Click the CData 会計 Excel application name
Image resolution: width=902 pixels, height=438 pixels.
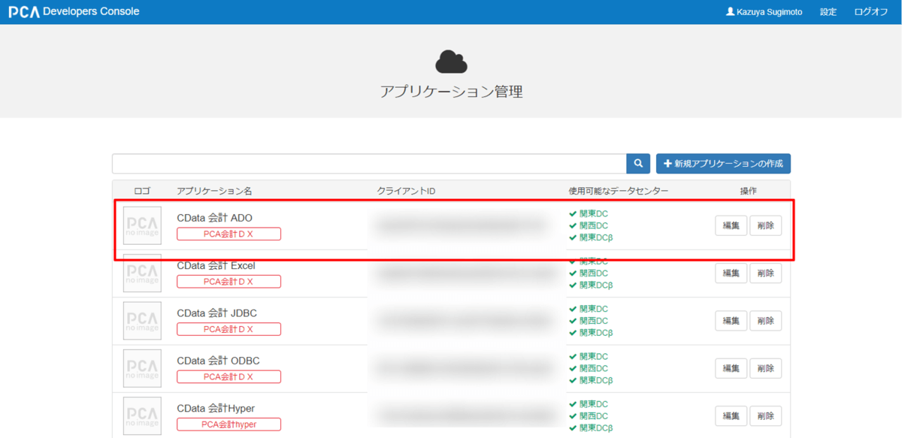[x=216, y=265]
